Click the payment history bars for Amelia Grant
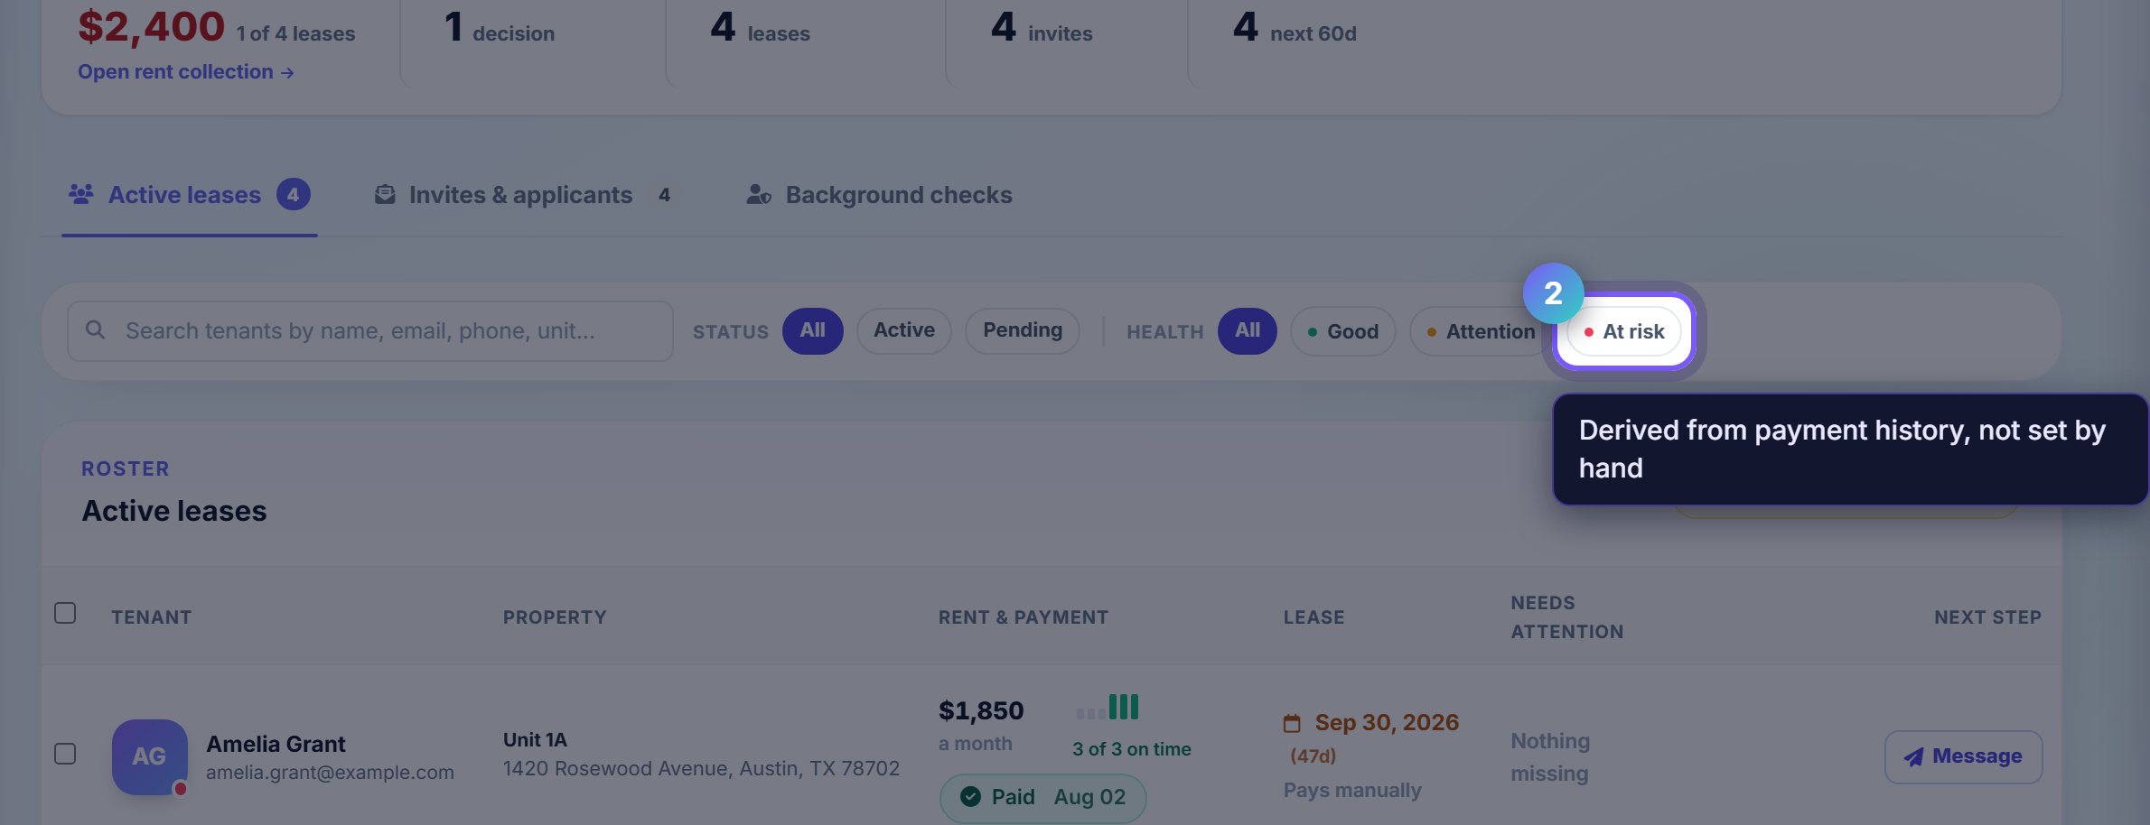Viewport: 2150px width, 825px height. pos(1108,707)
